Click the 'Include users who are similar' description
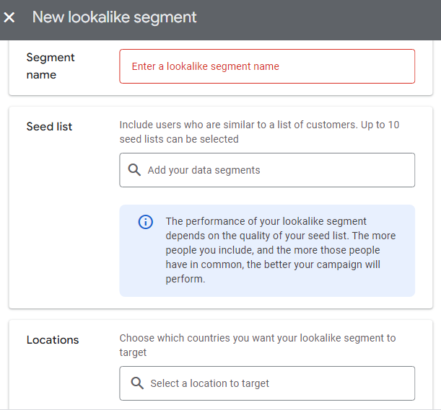 (x=259, y=132)
